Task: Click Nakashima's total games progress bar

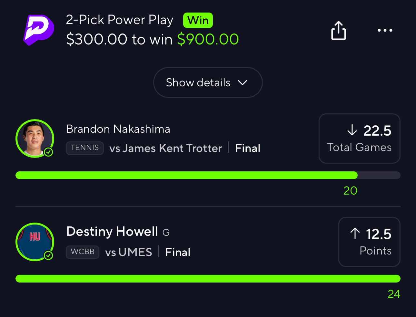Action: pyautogui.click(x=208, y=175)
